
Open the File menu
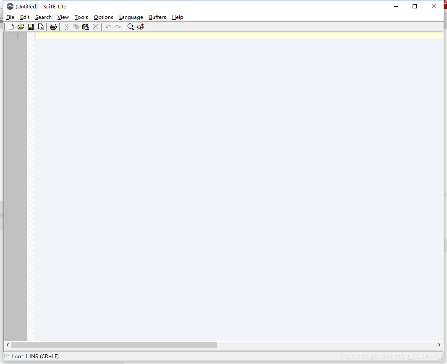coord(10,17)
